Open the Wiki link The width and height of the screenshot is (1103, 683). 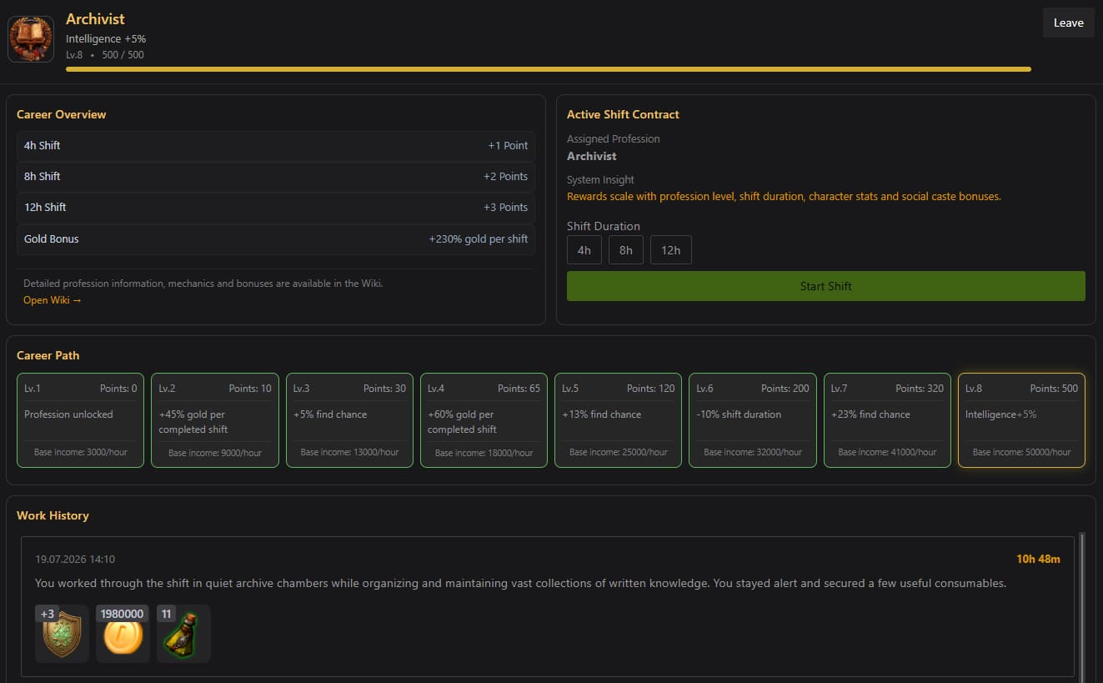point(53,300)
